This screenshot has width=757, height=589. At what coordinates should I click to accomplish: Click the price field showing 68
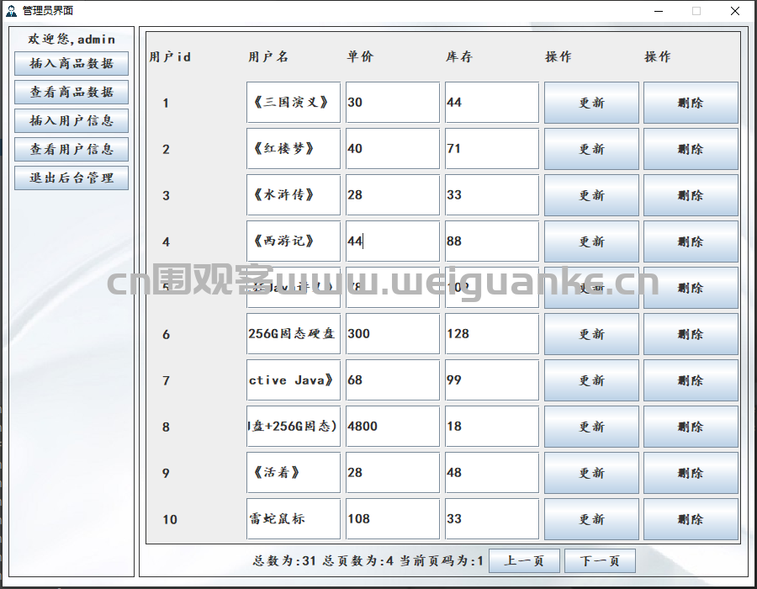coord(393,380)
